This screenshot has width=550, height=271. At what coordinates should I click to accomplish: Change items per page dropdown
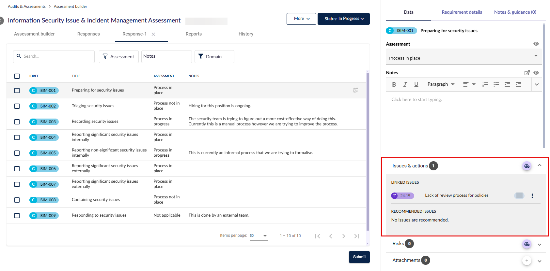tap(259, 236)
